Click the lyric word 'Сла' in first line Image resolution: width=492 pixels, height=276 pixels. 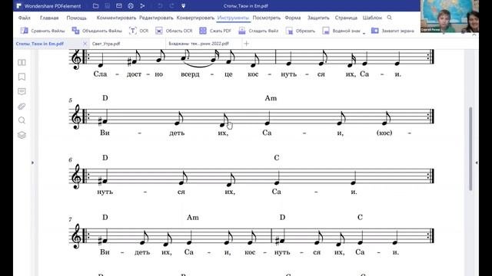pyautogui.click(x=101, y=74)
